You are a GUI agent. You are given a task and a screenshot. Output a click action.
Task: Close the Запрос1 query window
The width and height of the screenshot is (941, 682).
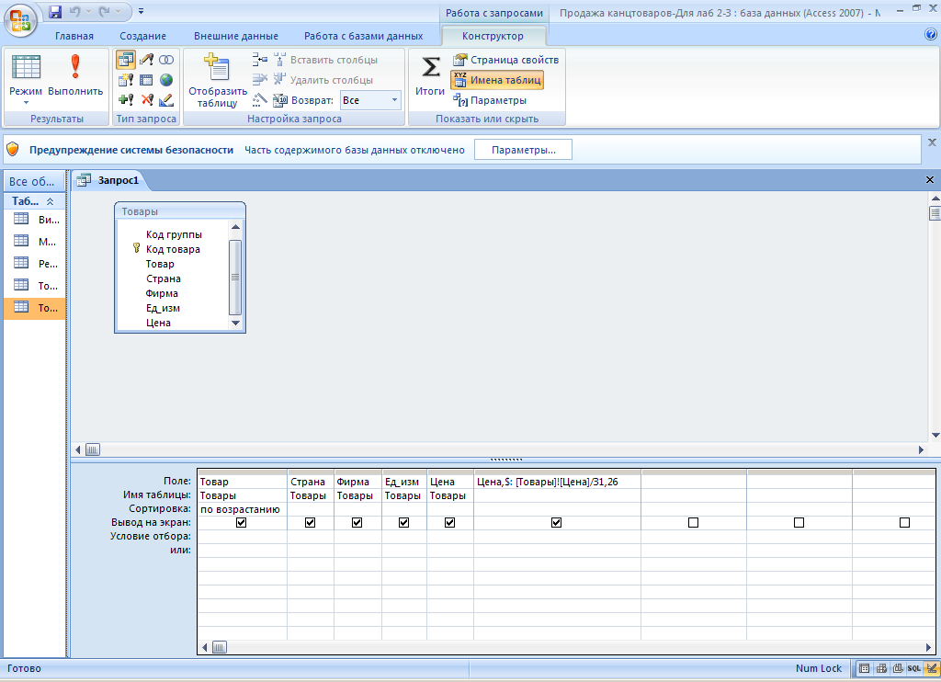tap(930, 180)
